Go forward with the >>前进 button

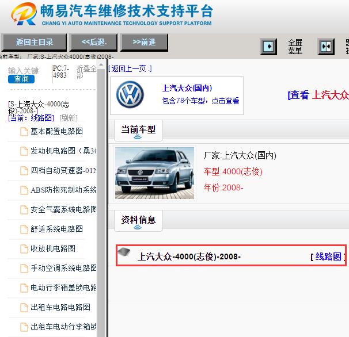(144, 42)
